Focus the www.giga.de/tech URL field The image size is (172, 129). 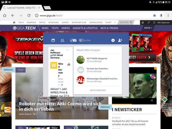click(x=51, y=16)
